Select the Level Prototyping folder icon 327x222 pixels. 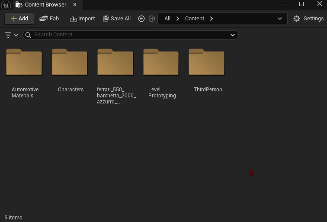161,62
